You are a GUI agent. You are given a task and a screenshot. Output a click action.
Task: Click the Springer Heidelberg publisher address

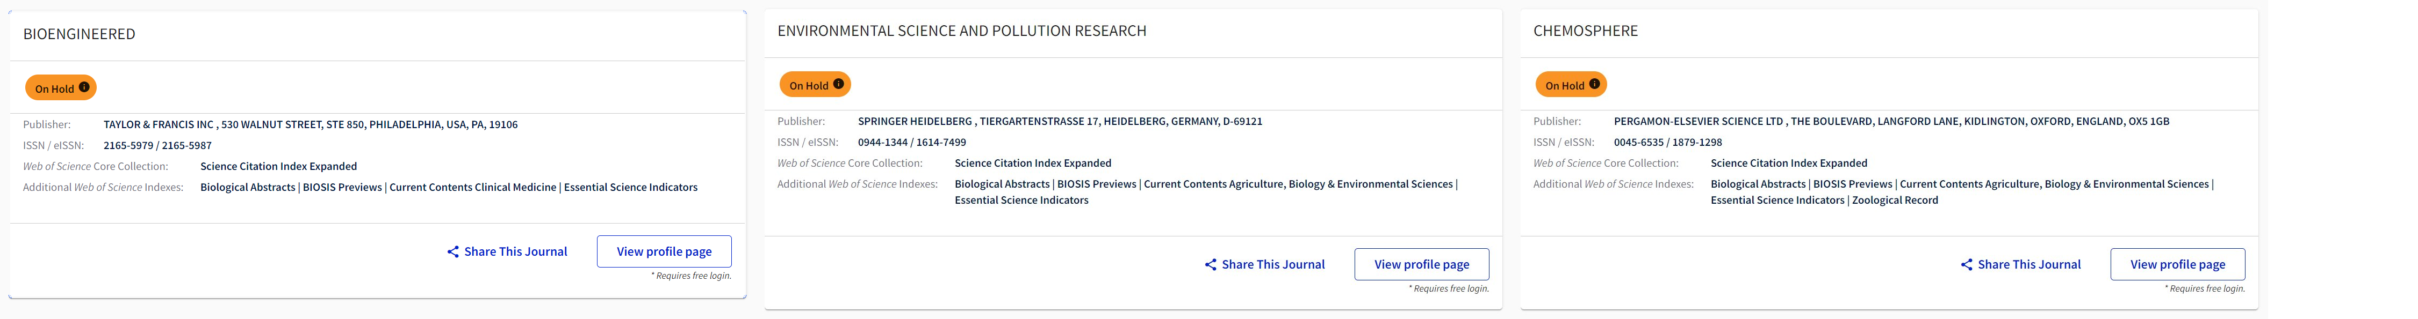1059,122
